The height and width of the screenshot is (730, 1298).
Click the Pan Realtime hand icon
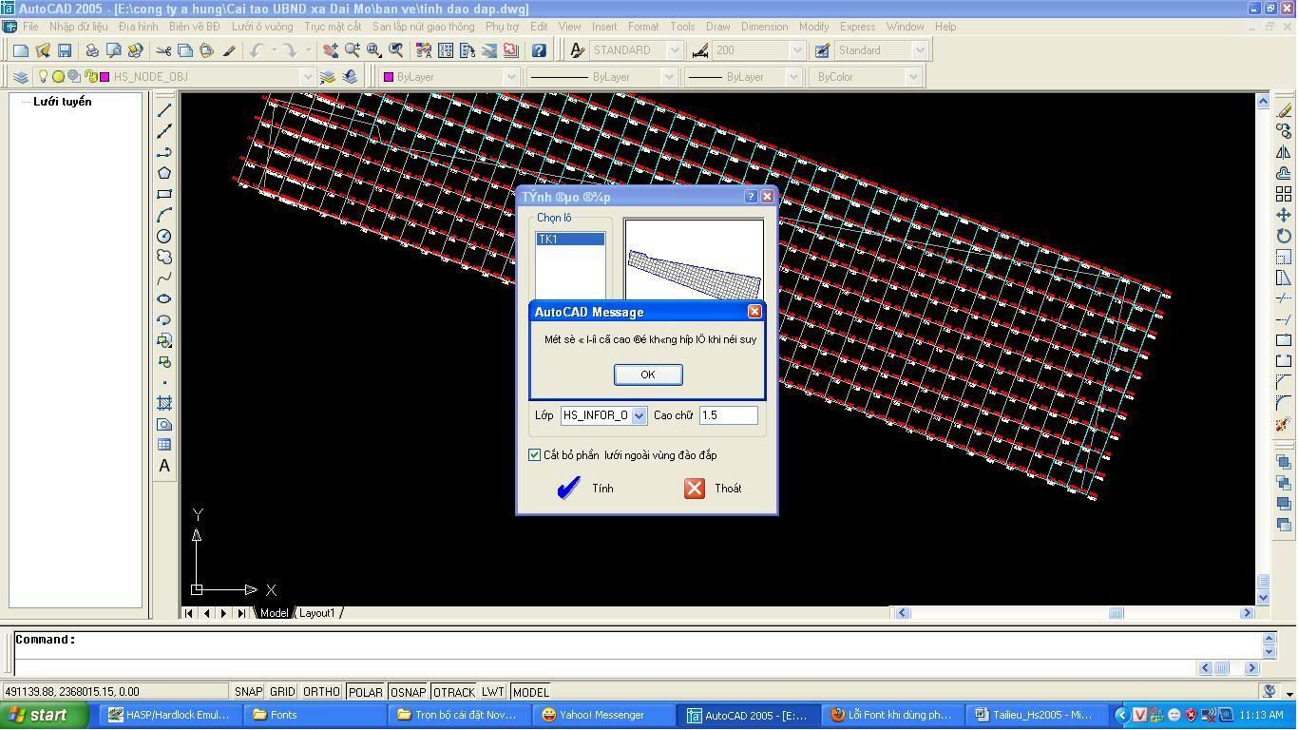(330, 50)
